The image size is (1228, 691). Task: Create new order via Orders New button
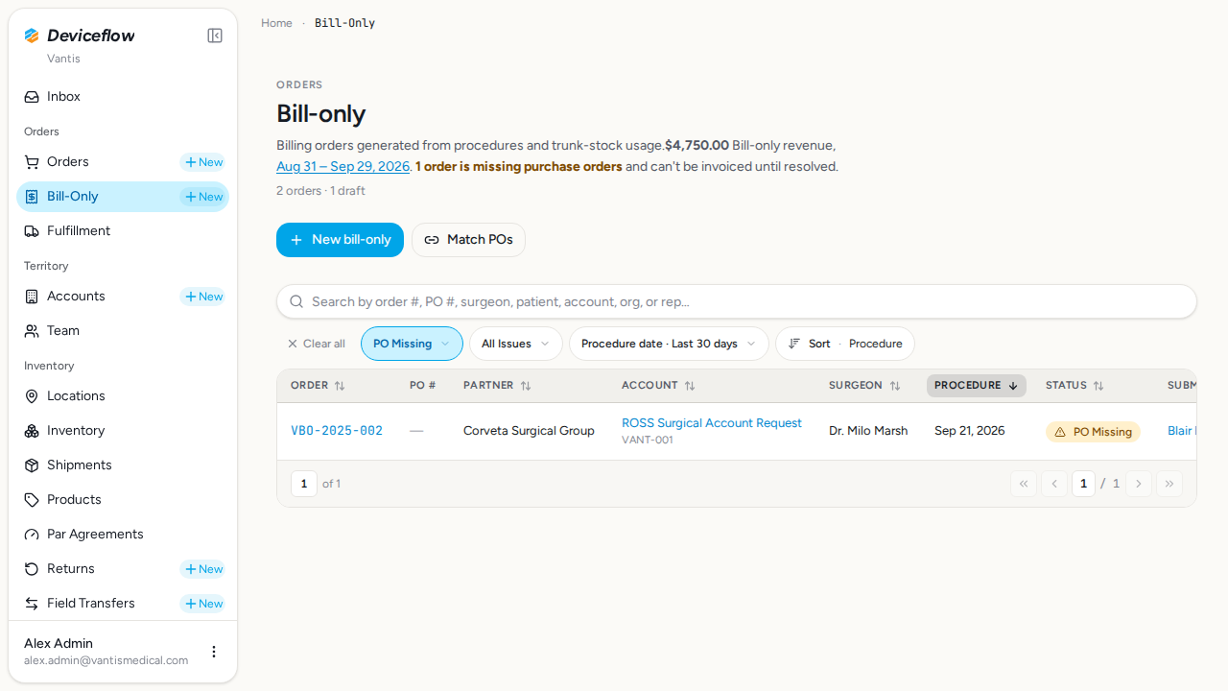(203, 162)
